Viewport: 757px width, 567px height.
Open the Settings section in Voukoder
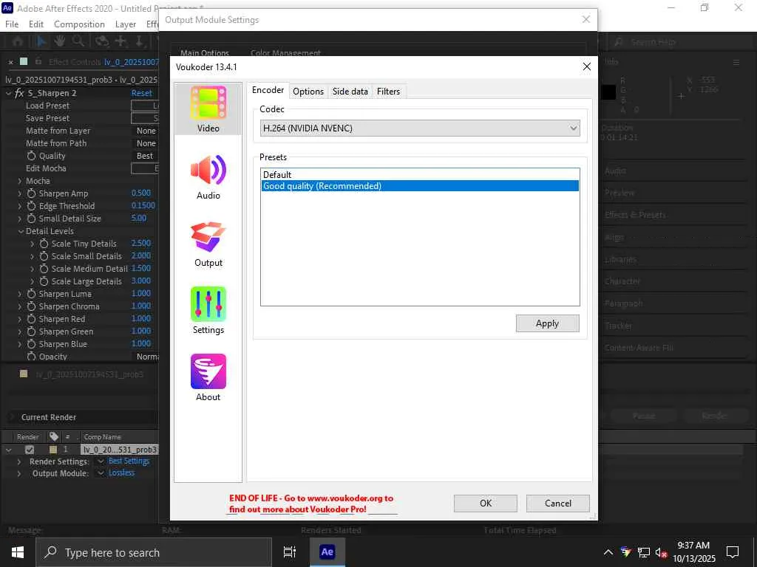[208, 311]
